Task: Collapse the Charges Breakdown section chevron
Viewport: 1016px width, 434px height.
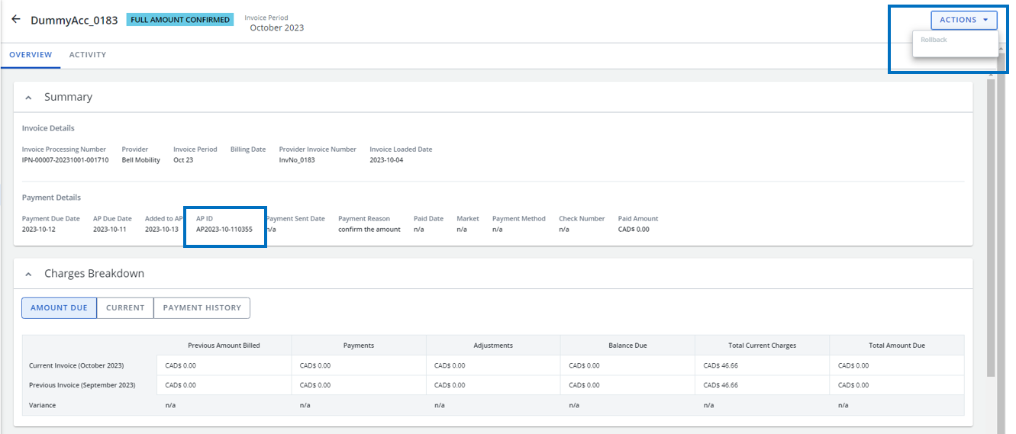Action: coord(28,274)
